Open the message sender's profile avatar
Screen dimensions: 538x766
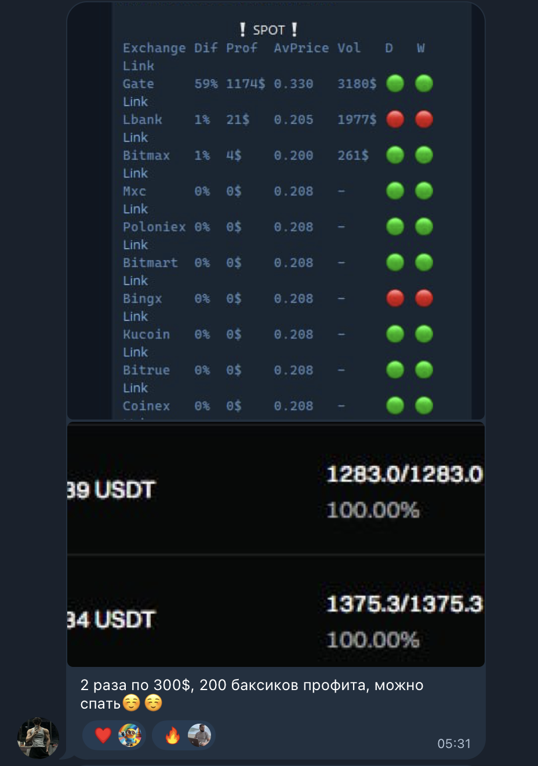pos(38,738)
